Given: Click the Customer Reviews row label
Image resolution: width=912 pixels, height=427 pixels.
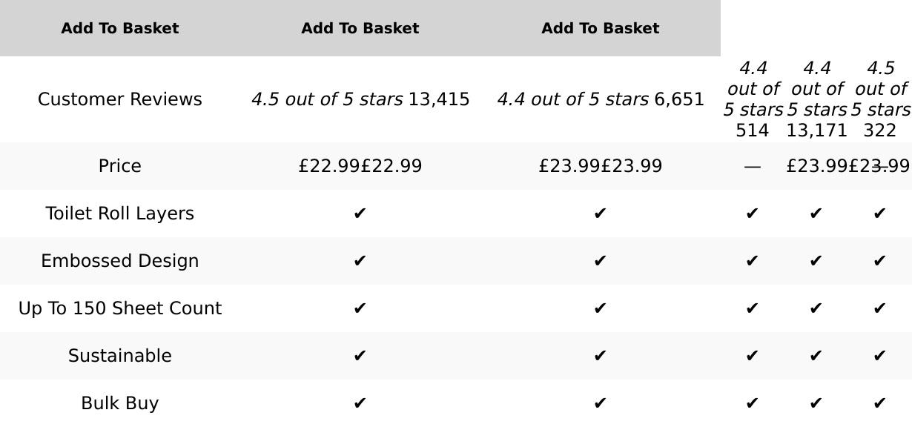Looking at the screenshot, I should click(x=119, y=99).
